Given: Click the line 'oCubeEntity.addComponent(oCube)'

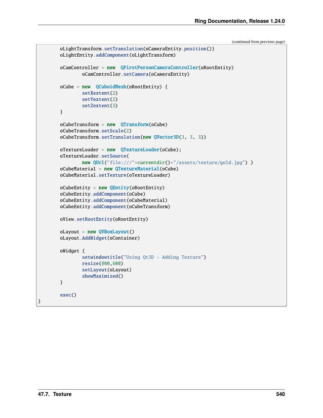Looking at the screenshot, I should pyautogui.click(x=102, y=194).
